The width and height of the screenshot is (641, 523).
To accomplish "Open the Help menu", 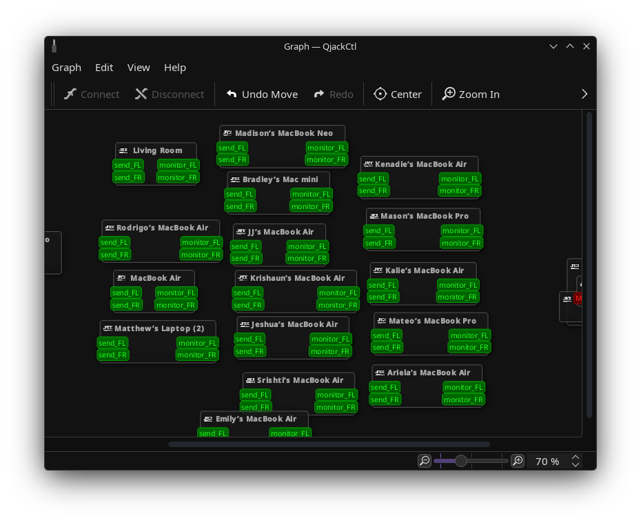I will click(175, 68).
